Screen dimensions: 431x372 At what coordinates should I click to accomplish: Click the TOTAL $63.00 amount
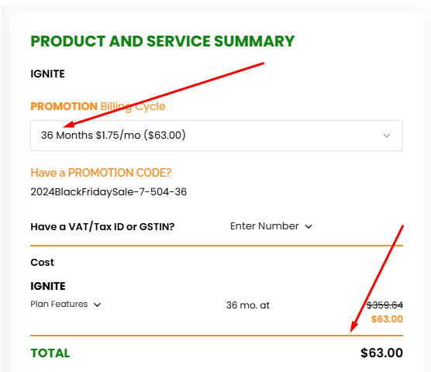(x=382, y=353)
